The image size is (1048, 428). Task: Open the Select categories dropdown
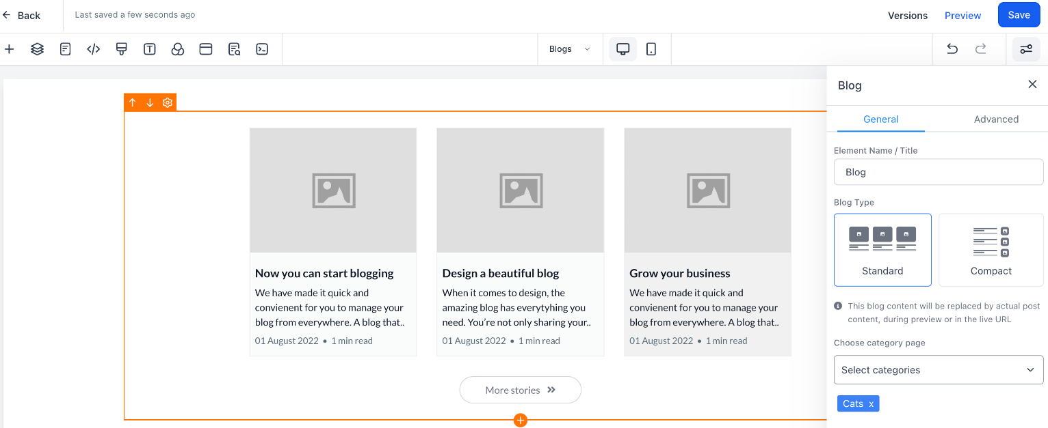pos(938,369)
